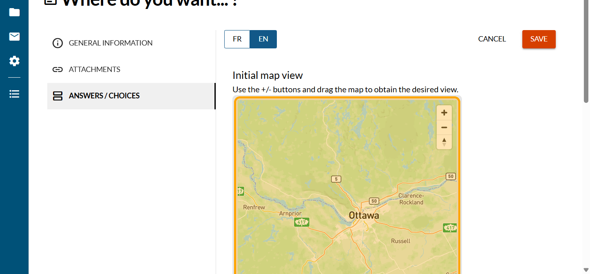Viewport: 590px width, 274px height.
Task: Click the Ottawa label on the map
Action: click(364, 215)
